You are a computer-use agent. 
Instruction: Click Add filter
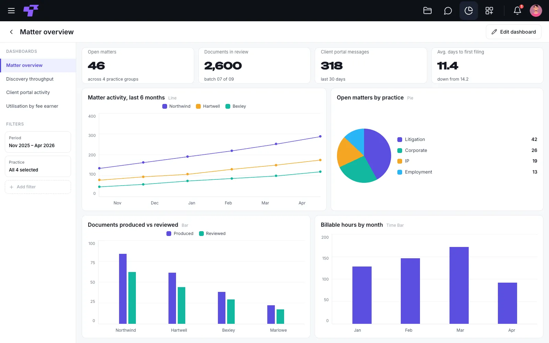tap(38, 187)
